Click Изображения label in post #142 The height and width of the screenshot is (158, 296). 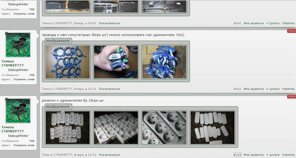click(x=58, y=41)
